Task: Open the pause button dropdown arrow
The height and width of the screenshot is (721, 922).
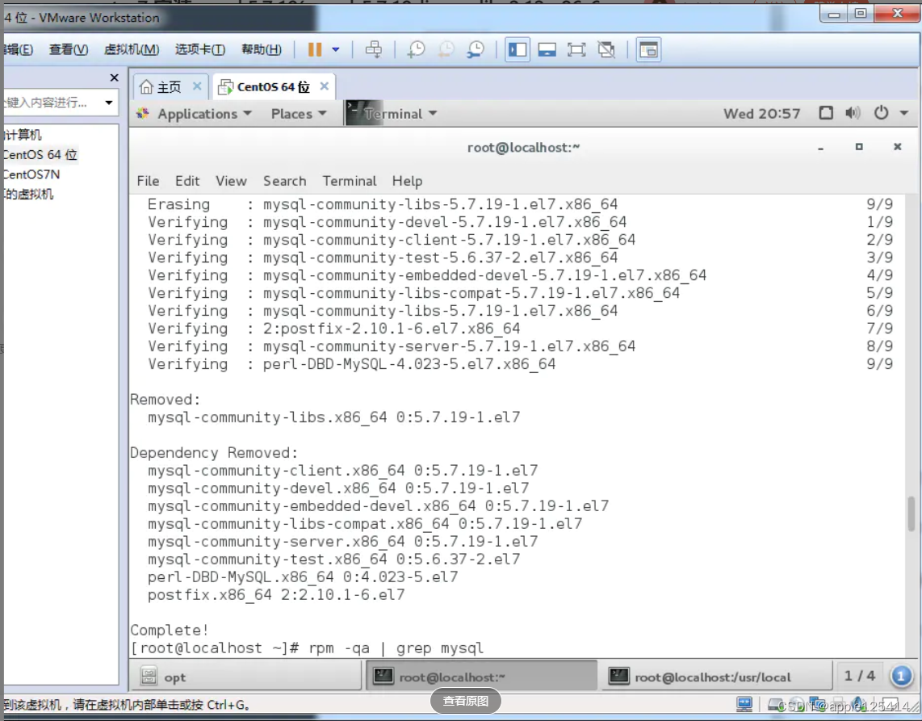Action: pos(336,49)
